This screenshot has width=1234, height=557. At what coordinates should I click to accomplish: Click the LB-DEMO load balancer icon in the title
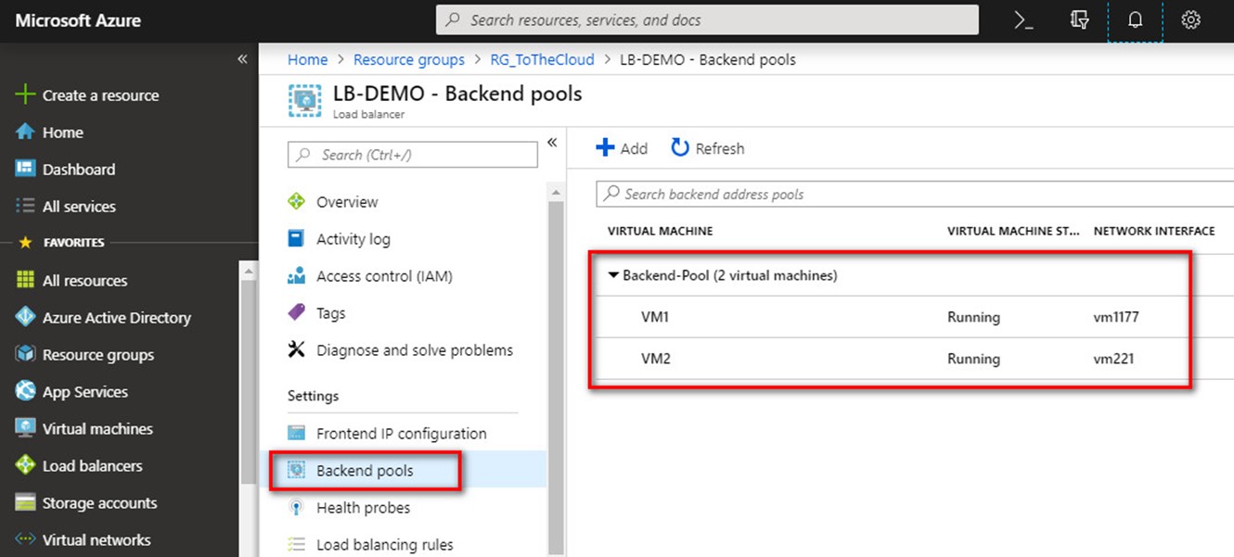tap(304, 100)
